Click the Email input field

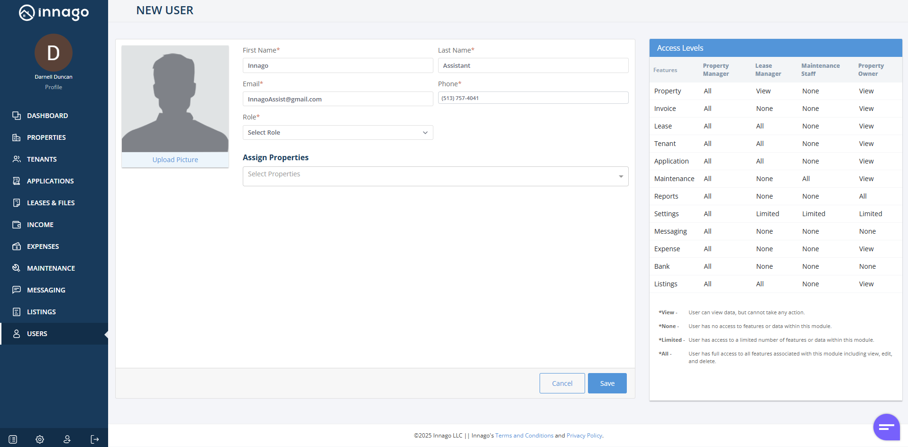point(338,99)
